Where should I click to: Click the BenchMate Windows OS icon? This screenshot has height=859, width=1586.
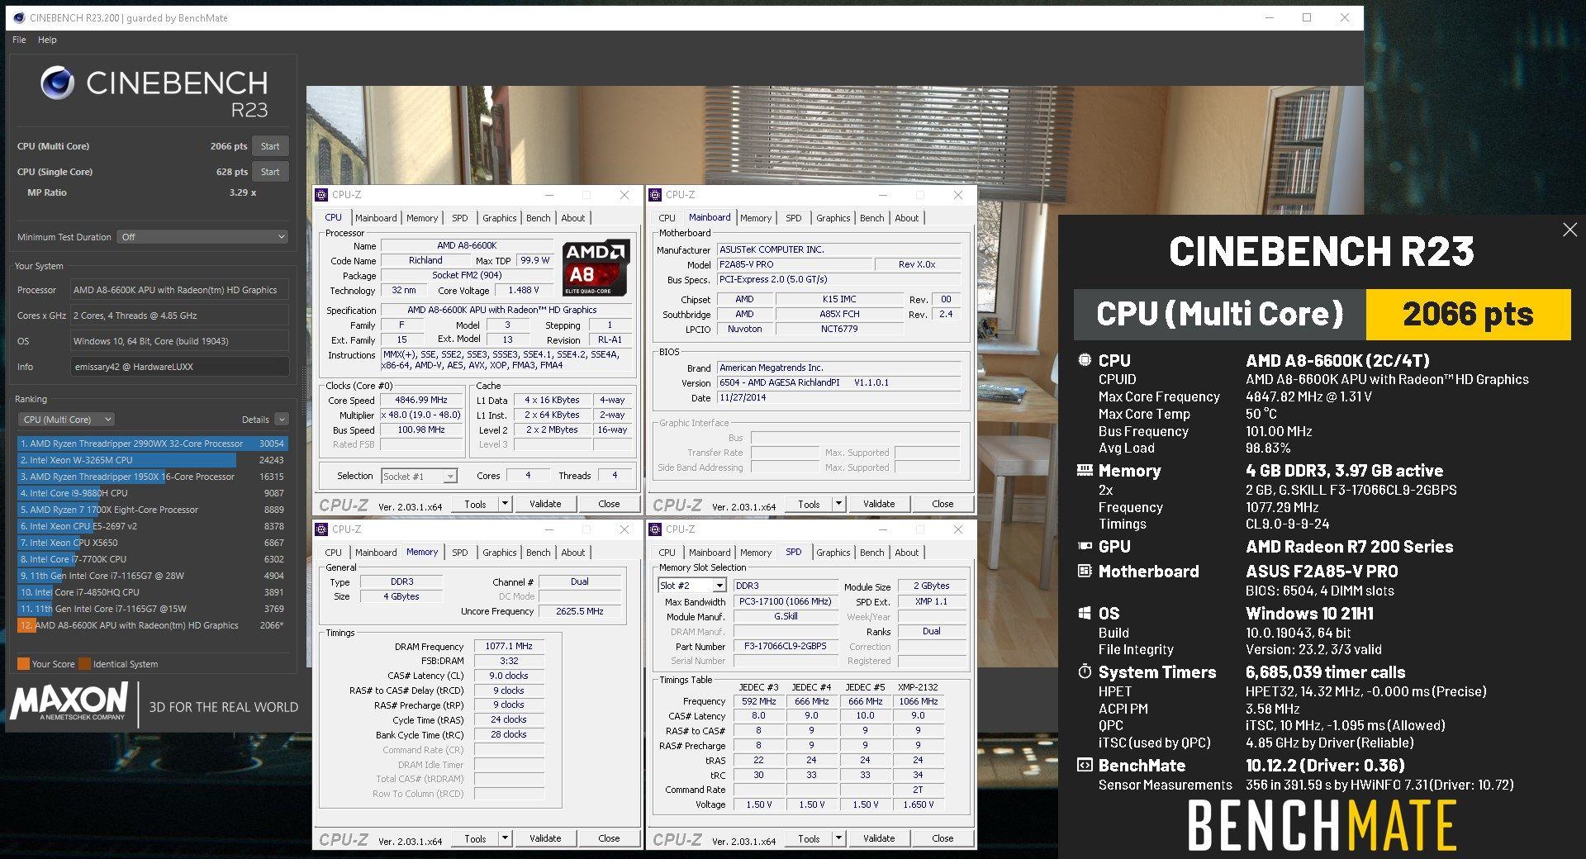[1085, 614]
